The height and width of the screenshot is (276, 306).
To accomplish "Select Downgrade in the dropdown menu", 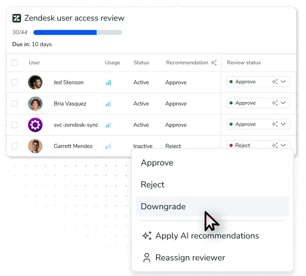I will [212, 207].
